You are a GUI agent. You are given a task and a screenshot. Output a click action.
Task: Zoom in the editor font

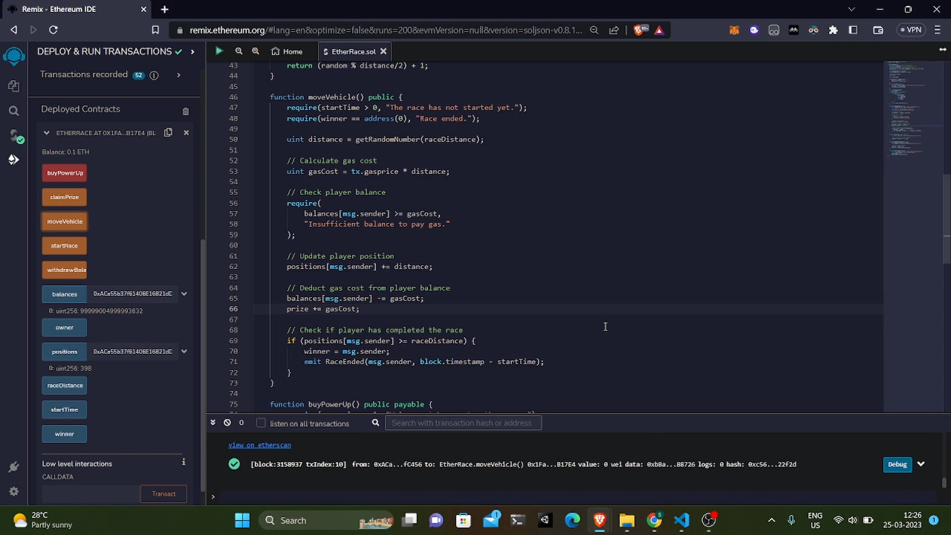coord(256,51)
